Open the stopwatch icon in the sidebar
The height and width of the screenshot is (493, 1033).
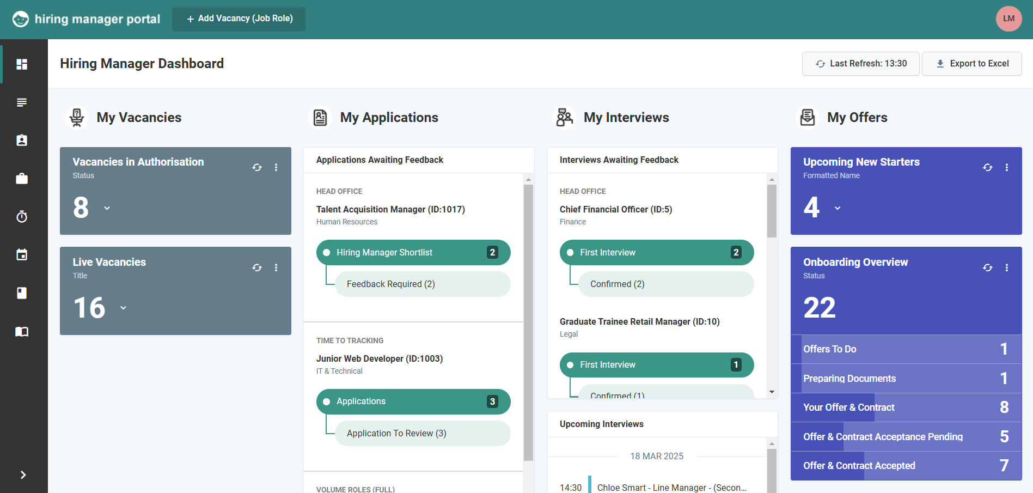point(22,217)
